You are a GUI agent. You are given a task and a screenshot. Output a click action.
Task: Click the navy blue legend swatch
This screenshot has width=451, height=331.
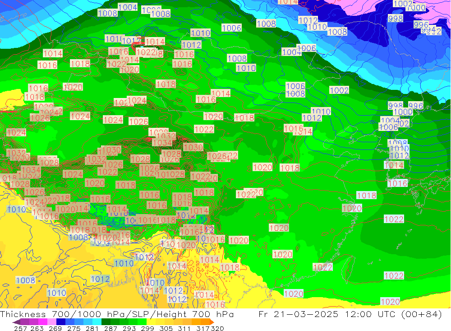(61, 322)
